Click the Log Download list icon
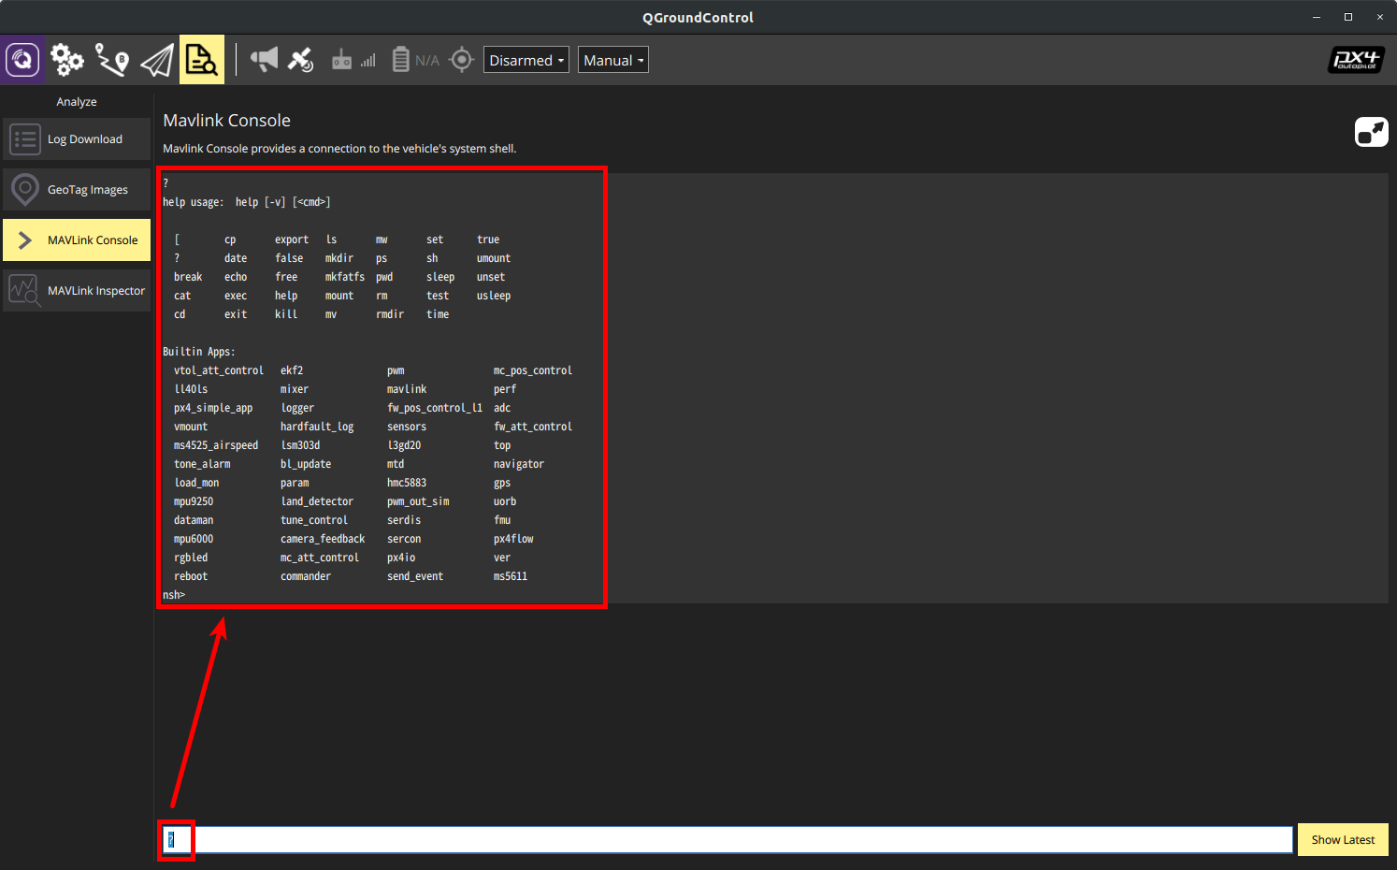Image resolution: width=1397 pixels, height=870 pixels. pyautogui.click(x=25, y=139)
